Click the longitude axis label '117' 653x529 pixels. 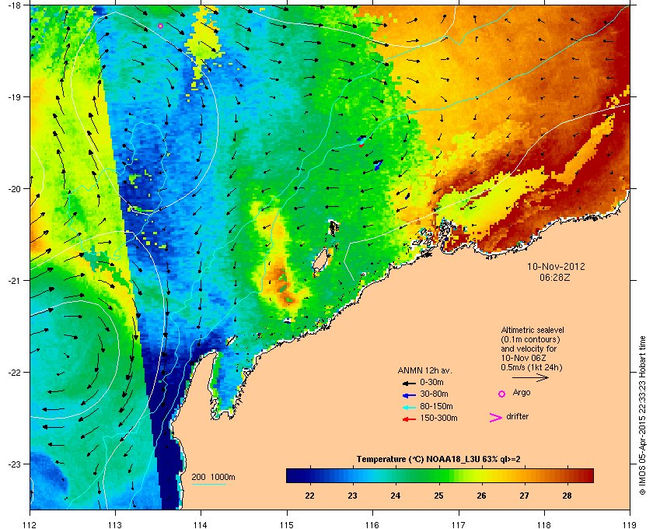459,525
